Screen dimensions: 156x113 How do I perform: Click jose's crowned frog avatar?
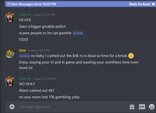[x=10, y=53]
